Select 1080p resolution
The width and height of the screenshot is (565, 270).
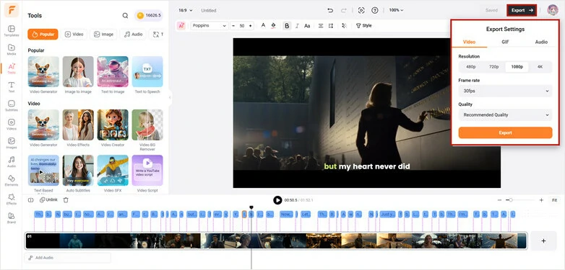pyautogui.click(x=517, y=67)
